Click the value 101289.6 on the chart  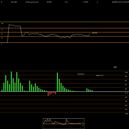tap(81, 74)
